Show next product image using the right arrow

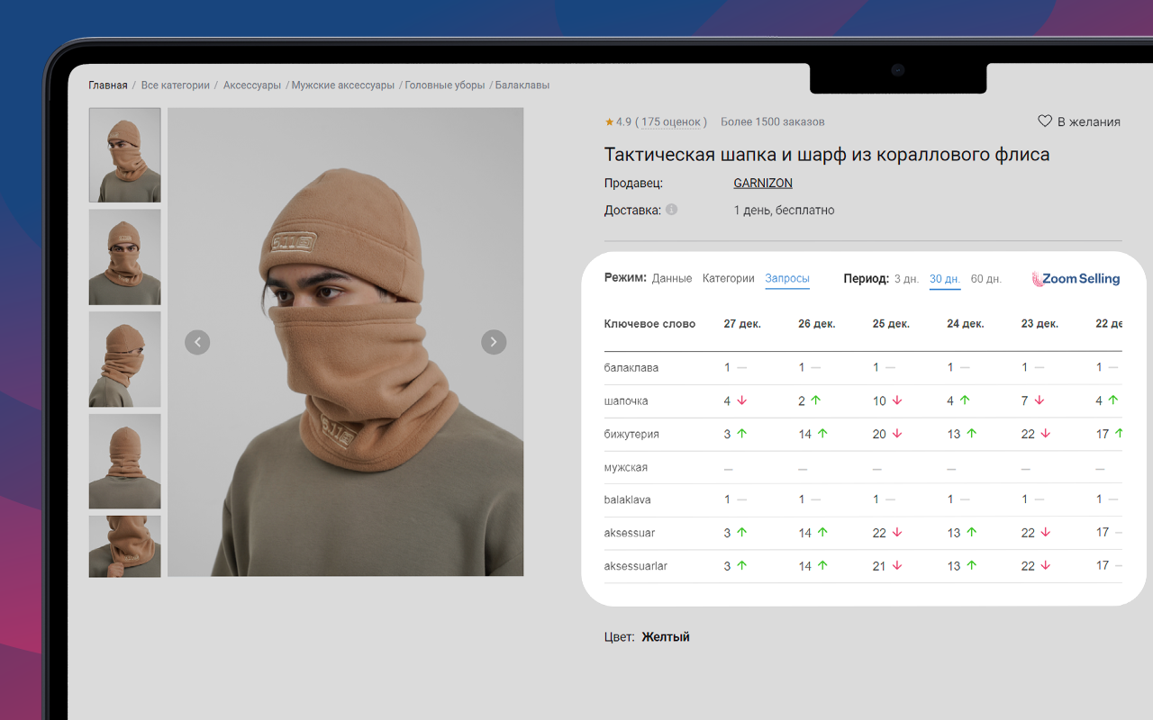pyautogui.click(x=494, y=342)
